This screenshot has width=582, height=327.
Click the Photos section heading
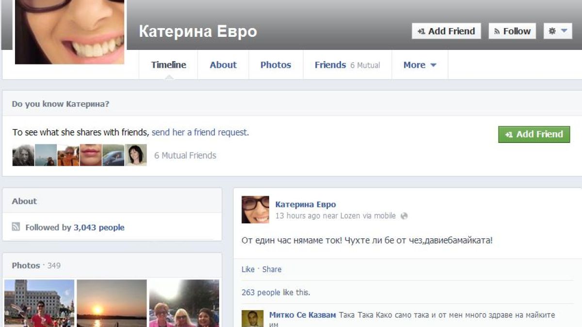(26, 265)
